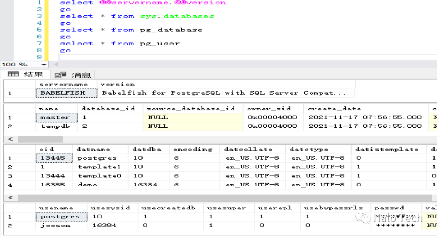
Task: Select the passwd cell in jeeson row
Action: pyautogui.click(x=396, y=225)
